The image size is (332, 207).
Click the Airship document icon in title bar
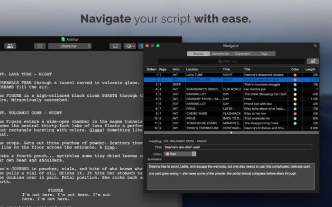click(63, 39)
